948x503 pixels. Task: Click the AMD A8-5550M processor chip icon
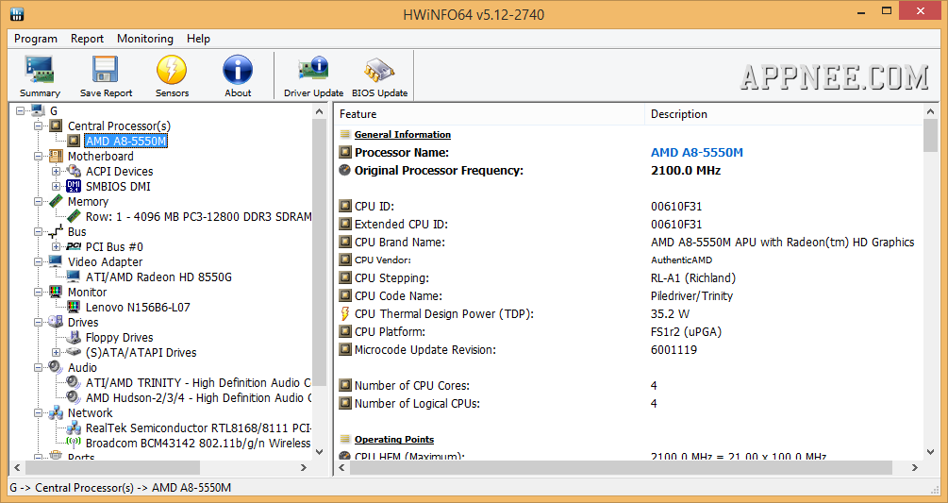pyautogui.click(x=74, y=141)
